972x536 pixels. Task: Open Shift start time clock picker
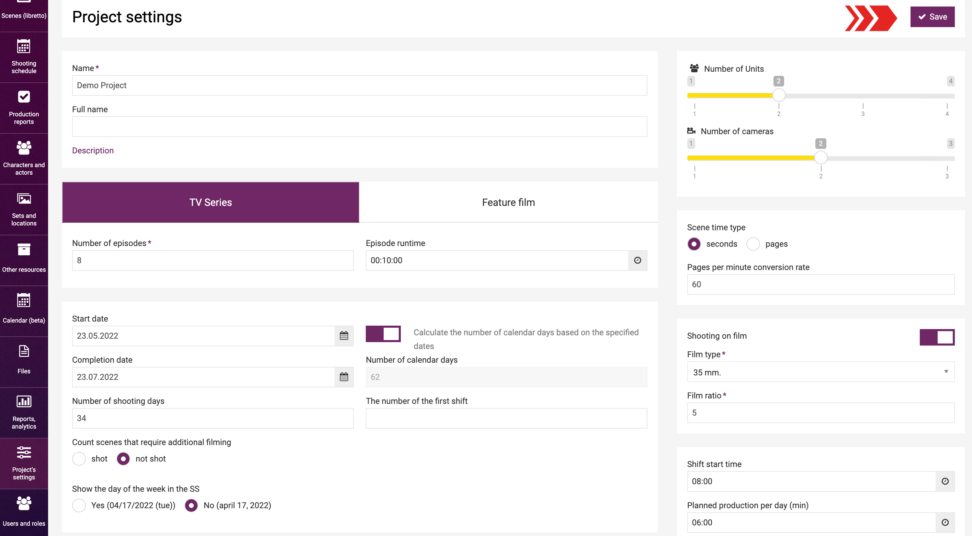945,481
